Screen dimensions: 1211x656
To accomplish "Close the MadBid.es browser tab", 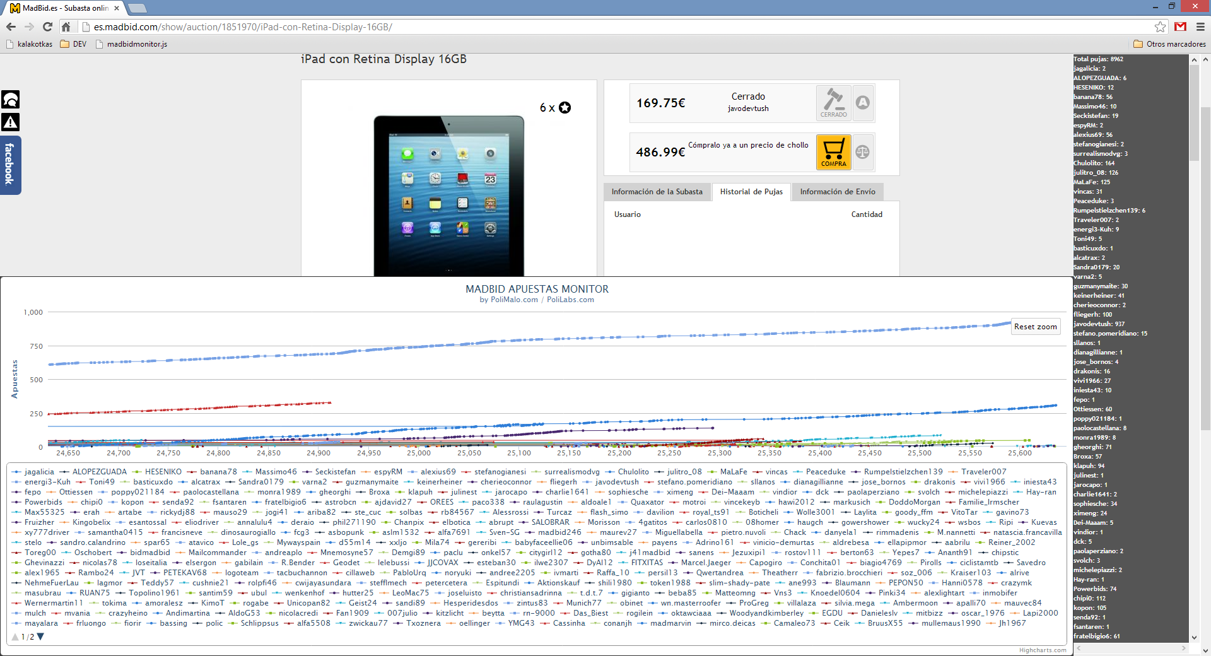I will pos(117,8).
